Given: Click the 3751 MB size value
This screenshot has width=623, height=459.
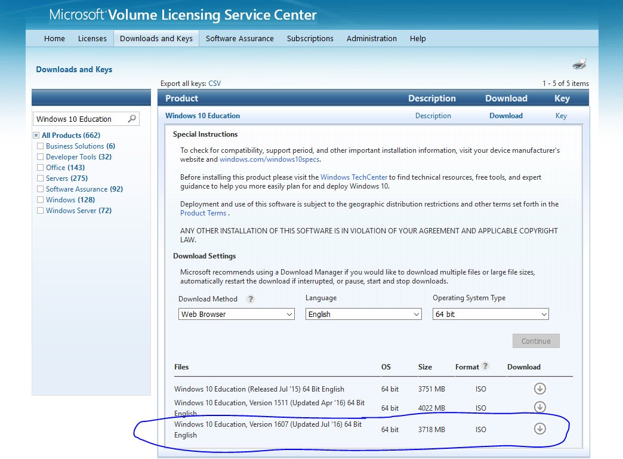Looking at the screenshot, I should click(x=431, y=389).
